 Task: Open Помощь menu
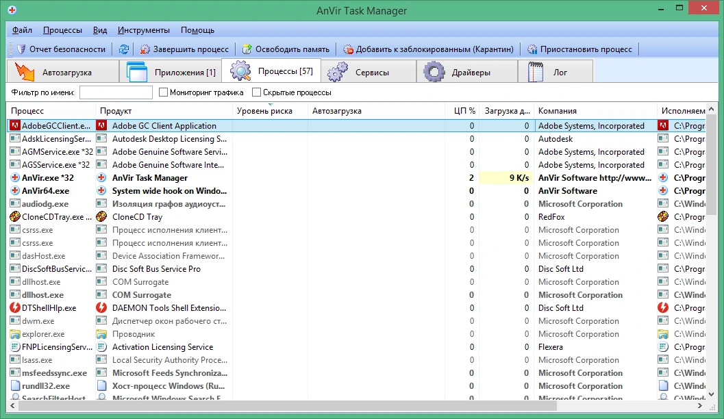[x=197, y=30]
